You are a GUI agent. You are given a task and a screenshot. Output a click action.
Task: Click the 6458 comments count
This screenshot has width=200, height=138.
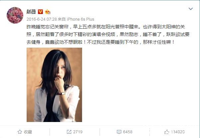tap(128, 132)
